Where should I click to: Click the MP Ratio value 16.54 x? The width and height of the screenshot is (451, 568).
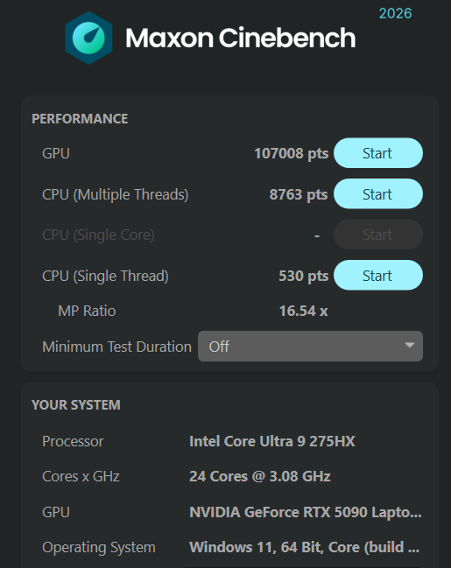click(x=304, y=311)
